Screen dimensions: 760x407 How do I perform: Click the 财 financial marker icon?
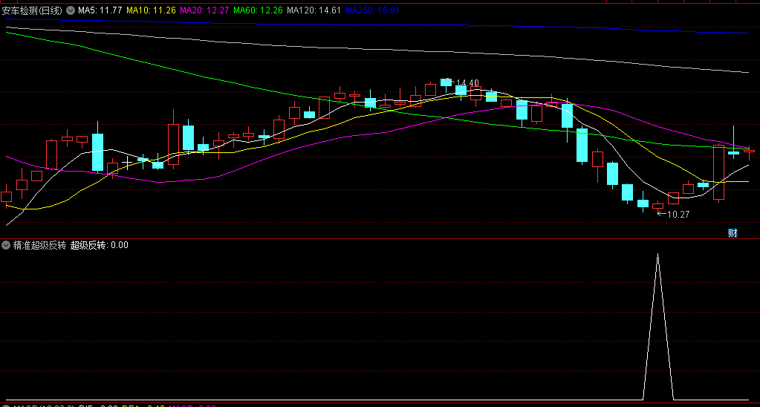(733, 233)
